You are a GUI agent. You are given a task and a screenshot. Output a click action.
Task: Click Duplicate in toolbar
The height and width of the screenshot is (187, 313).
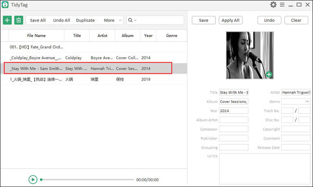85,20
